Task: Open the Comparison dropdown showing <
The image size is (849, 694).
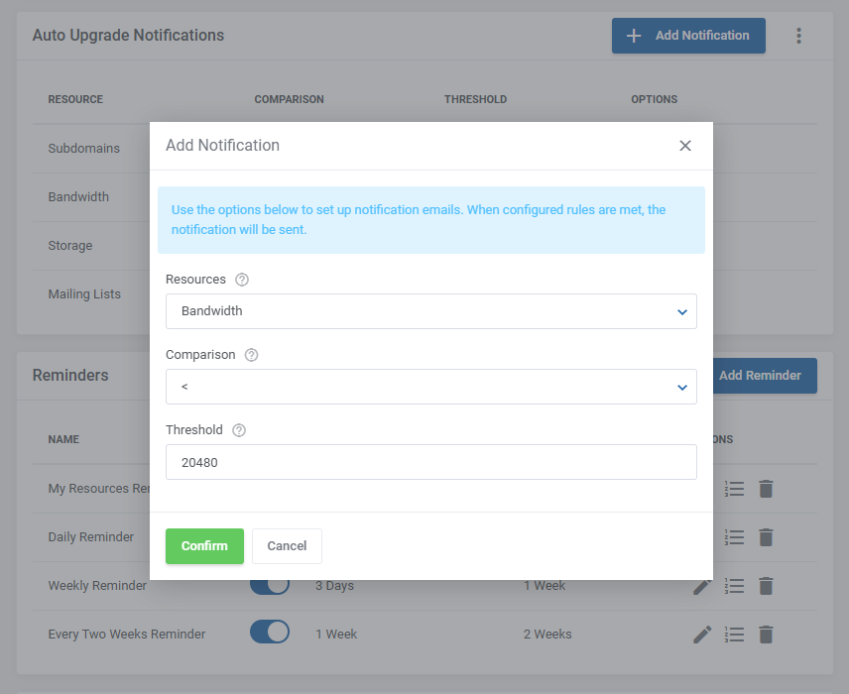Action: pos(431,387)
